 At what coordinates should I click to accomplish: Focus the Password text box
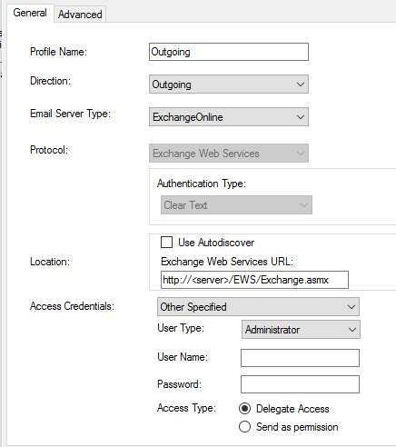pos(300,384)
